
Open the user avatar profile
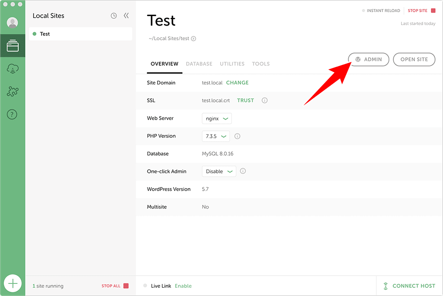13,23
